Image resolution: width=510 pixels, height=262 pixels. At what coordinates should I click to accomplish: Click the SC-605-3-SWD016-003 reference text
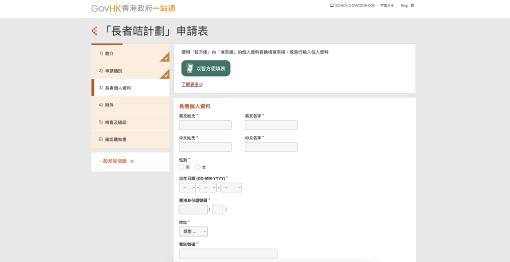(x=355, y=6)
